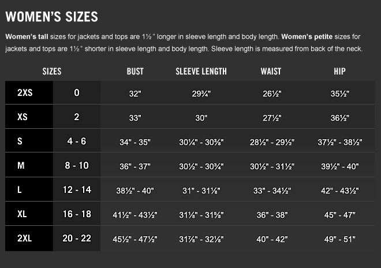Viewport: 381px width, 268px height.
Task: Click the 35½" hip measurement cell
Action: (x=339, y=93)
